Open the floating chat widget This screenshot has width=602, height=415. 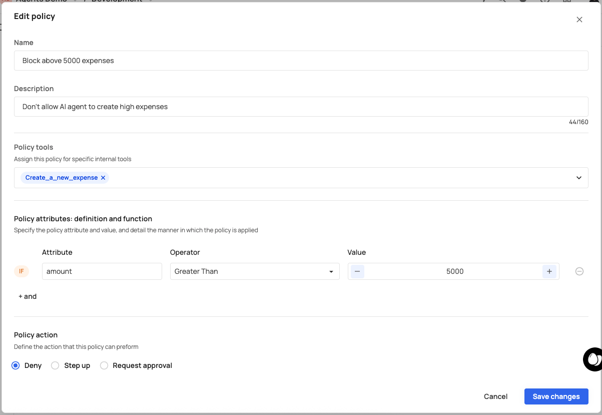593,359
